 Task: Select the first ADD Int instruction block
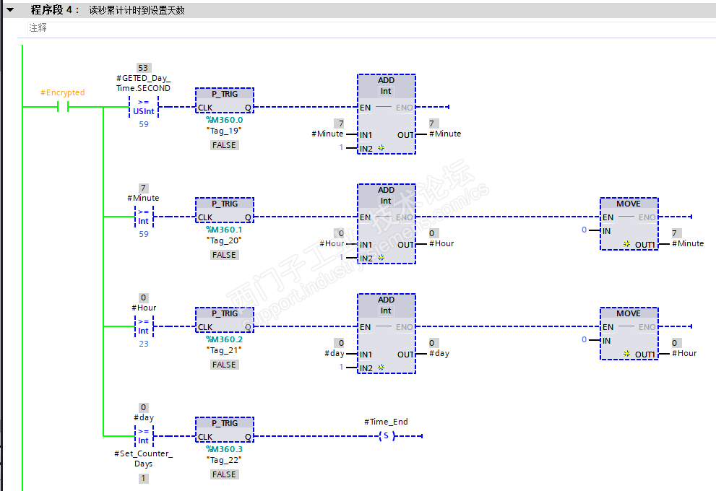pyautogui.click(x=386, y=112)
